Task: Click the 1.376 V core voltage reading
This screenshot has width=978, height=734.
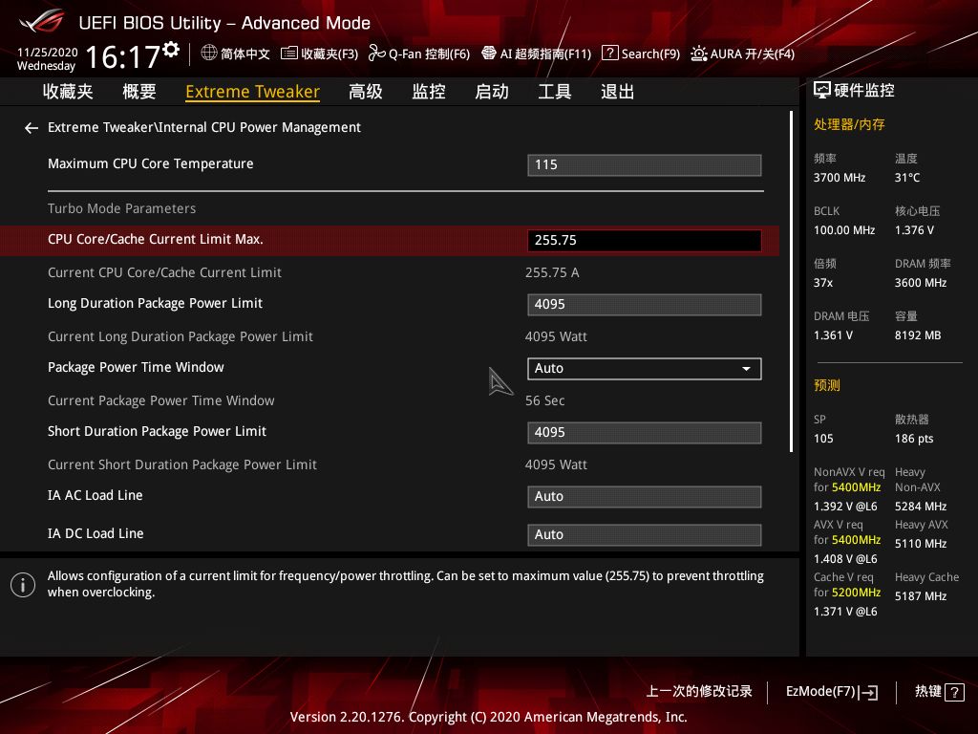Action: point(914,230)
